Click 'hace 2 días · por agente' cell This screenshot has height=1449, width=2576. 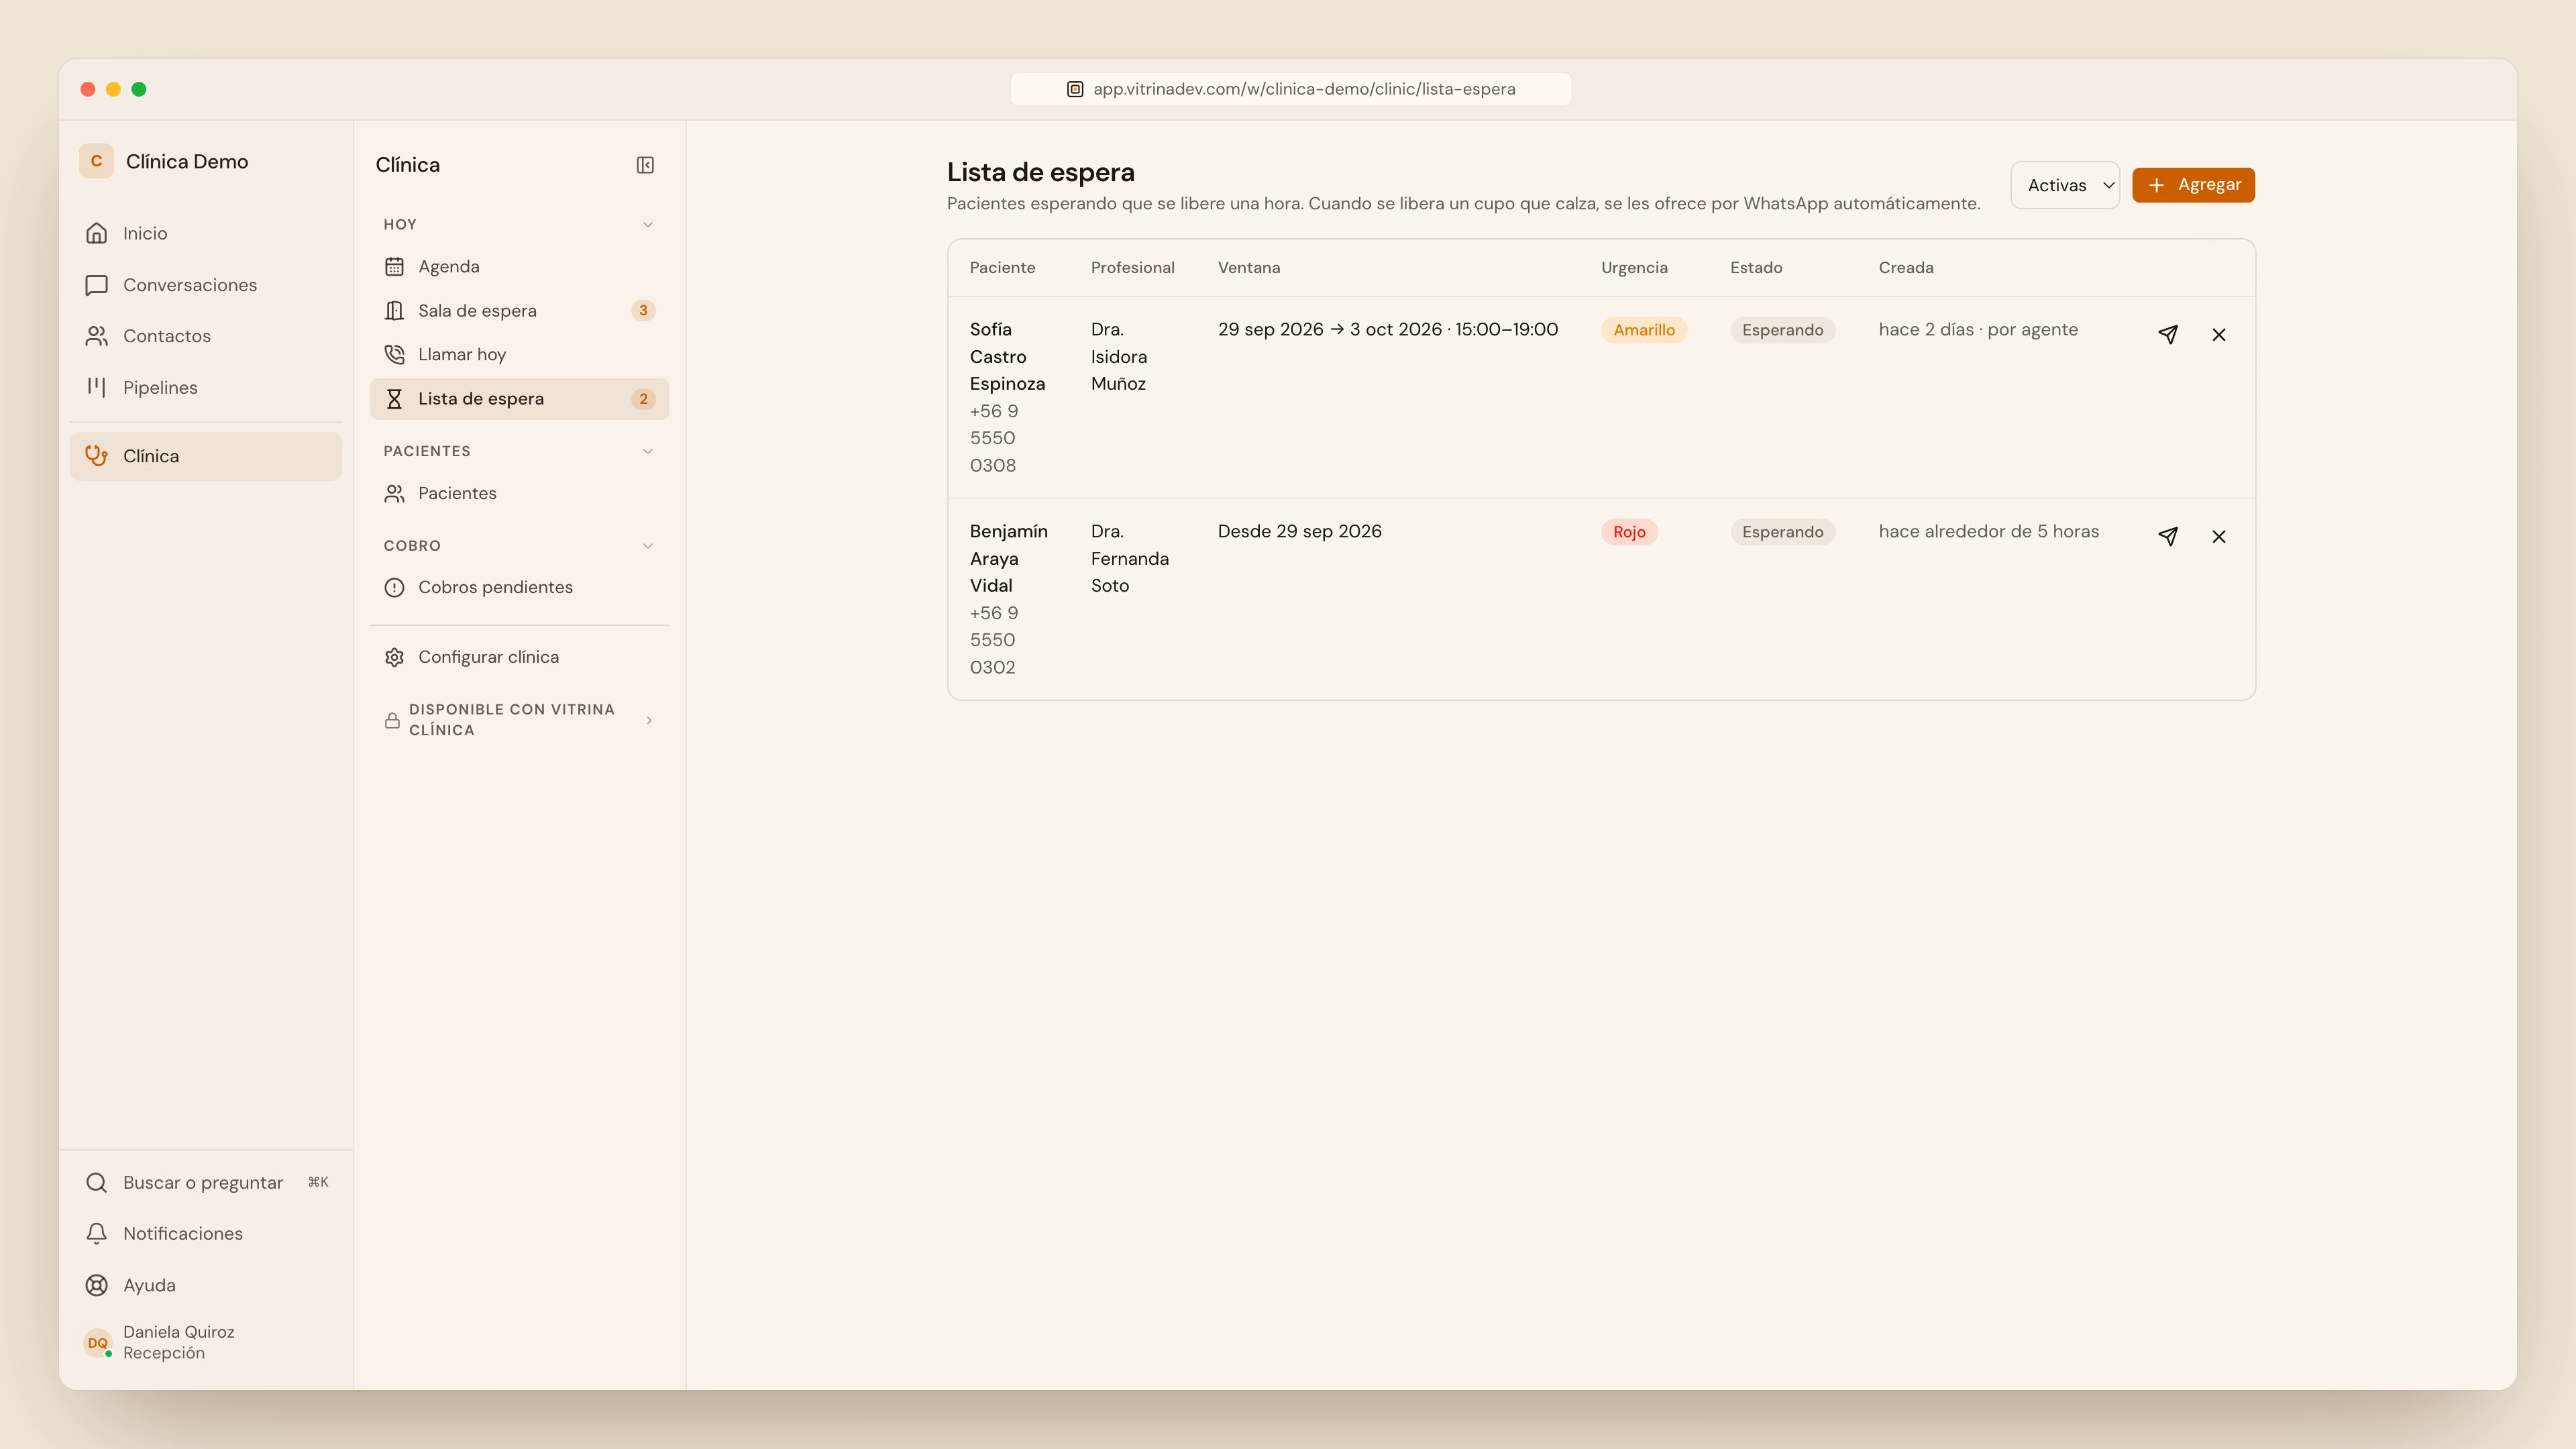1977,330
